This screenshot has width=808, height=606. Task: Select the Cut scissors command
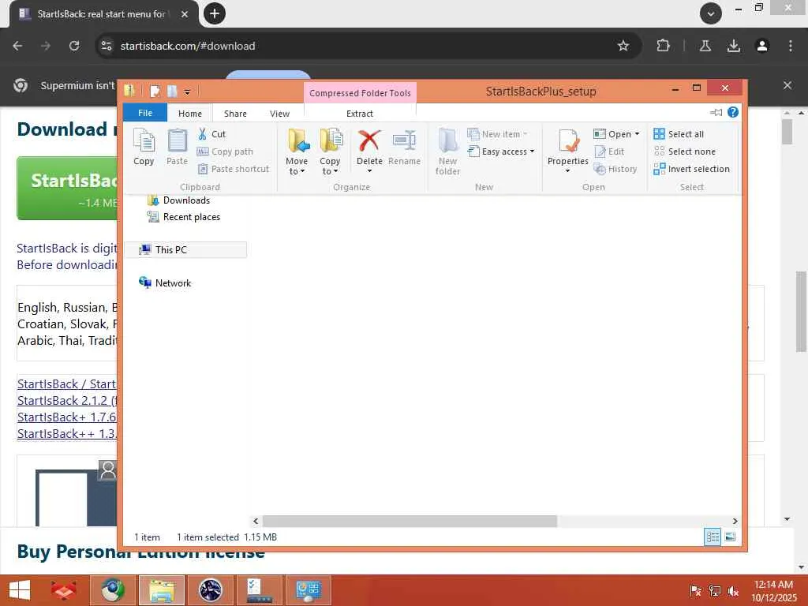pos(211,134)
